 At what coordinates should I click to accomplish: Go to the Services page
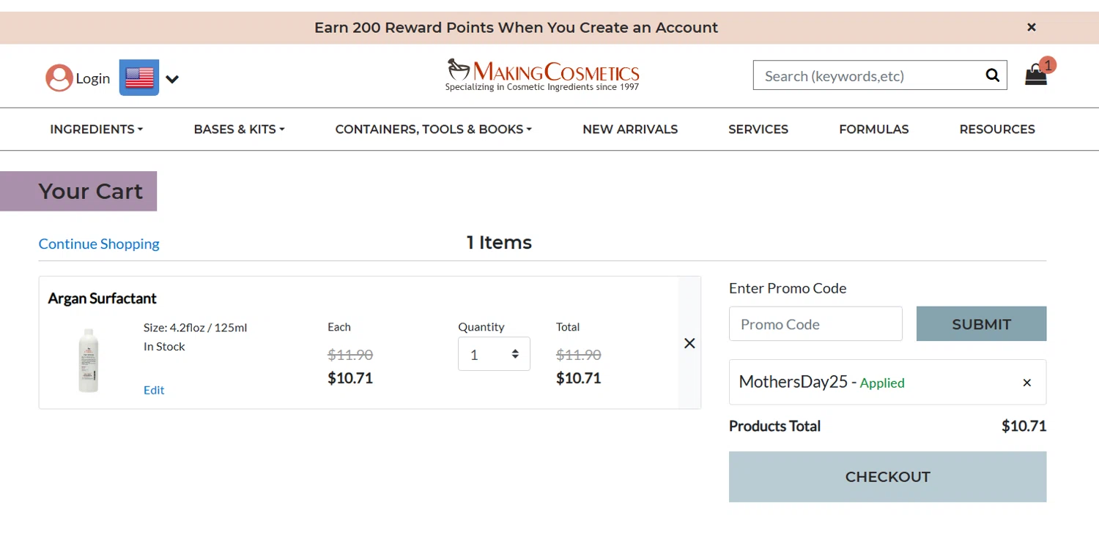(758, 129)
